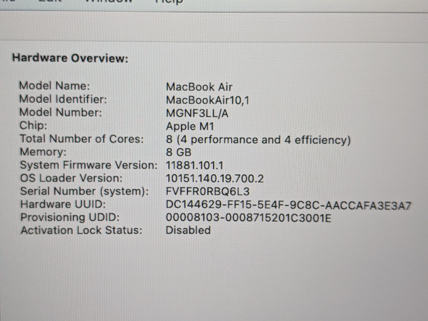Screen dimensions: 428x321
Task: Select the "Provisioning UDID:" label
Action: pyautogui.click(x=70, y=217)
